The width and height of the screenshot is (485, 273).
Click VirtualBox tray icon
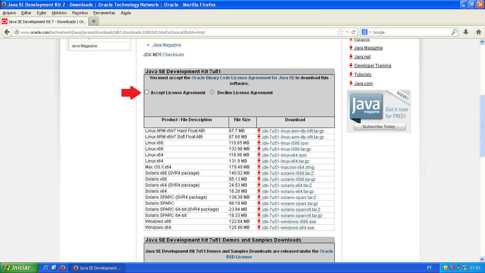click(x=464, y=268)
